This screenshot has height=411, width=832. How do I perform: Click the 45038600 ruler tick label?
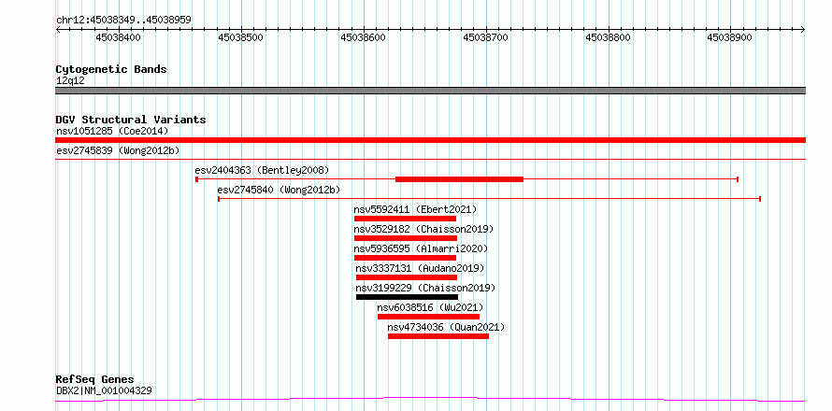click(x=363, y=38)
